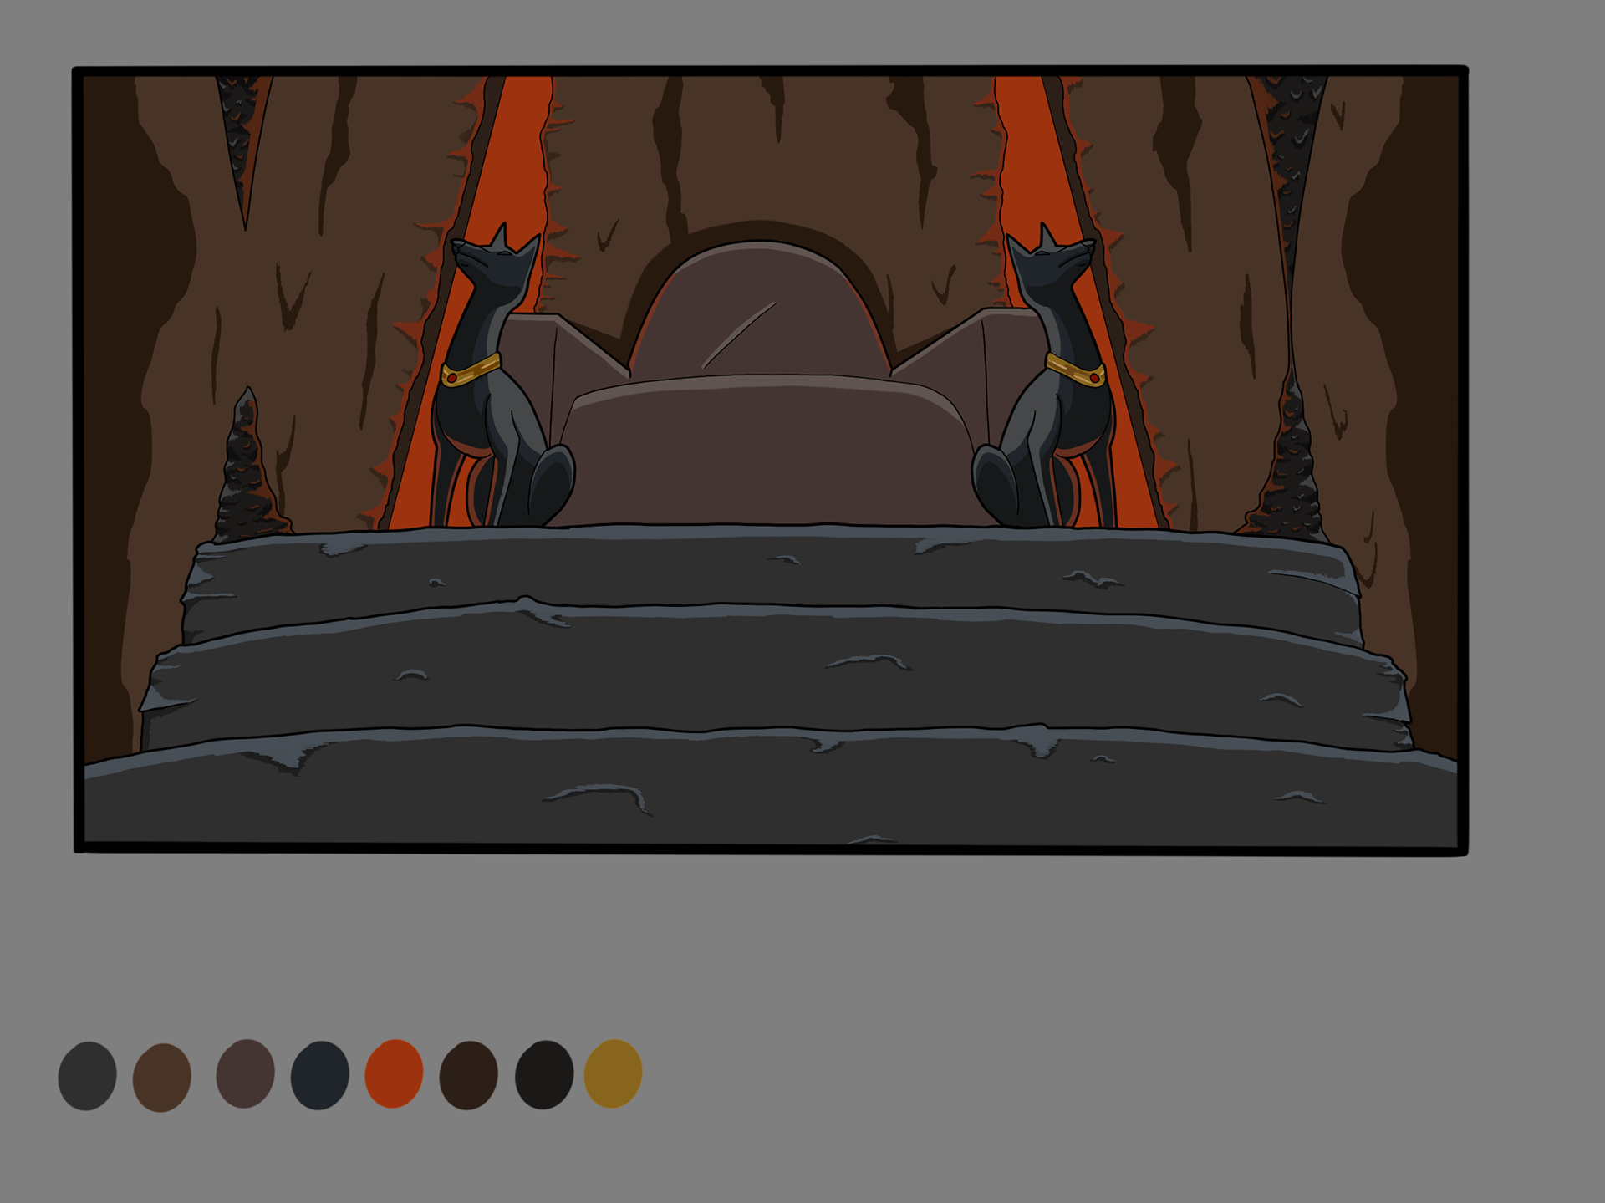Select the mauve-brown palette swatch

click(x=245, y=1073)
